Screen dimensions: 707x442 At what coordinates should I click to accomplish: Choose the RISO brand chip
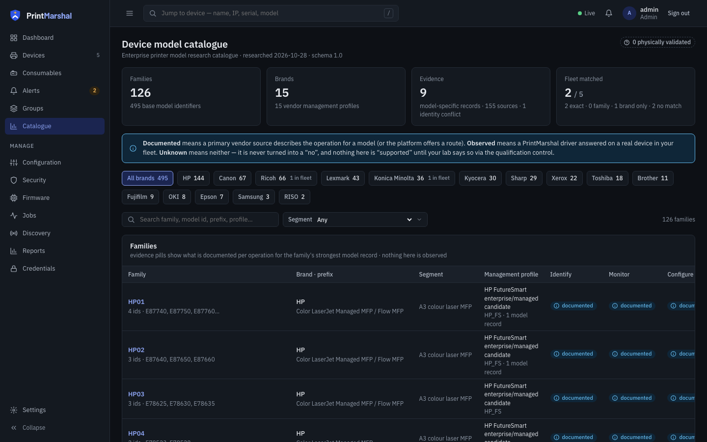click(295, 197)
